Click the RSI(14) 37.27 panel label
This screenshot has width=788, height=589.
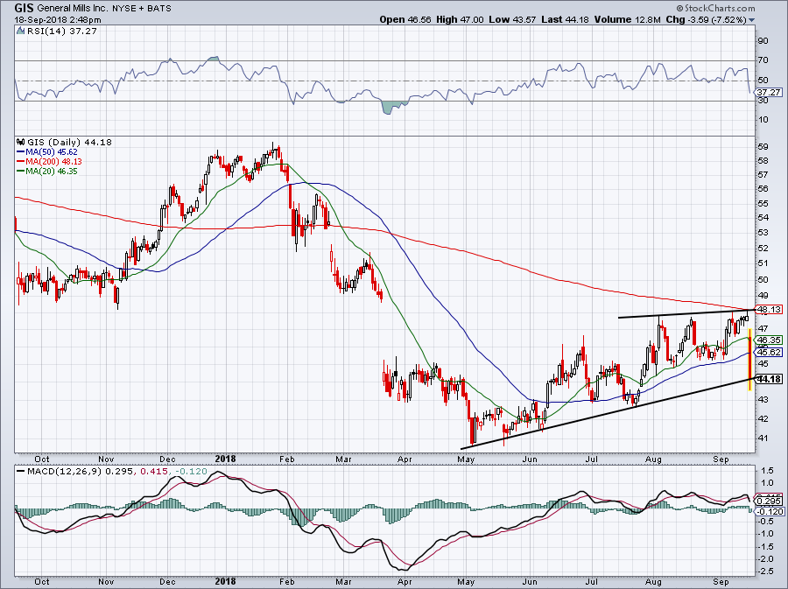[62, 32]
